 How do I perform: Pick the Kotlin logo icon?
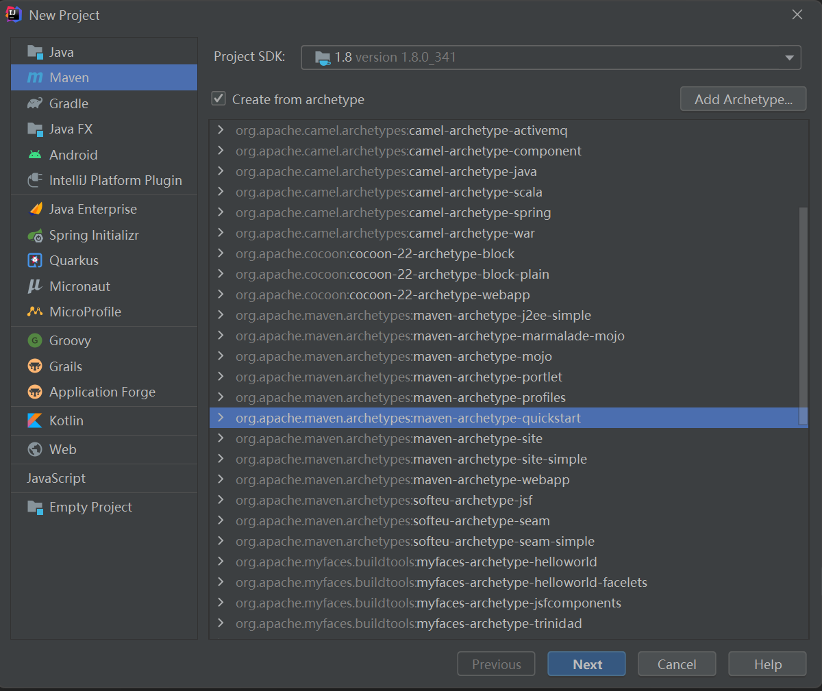[x=35, y=421]
